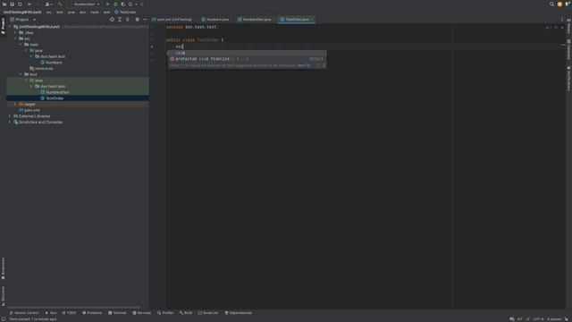Open the Version Control tool window
Viewport: 572px width, 322px height.
pyautogui.click(x=24, y=313)
